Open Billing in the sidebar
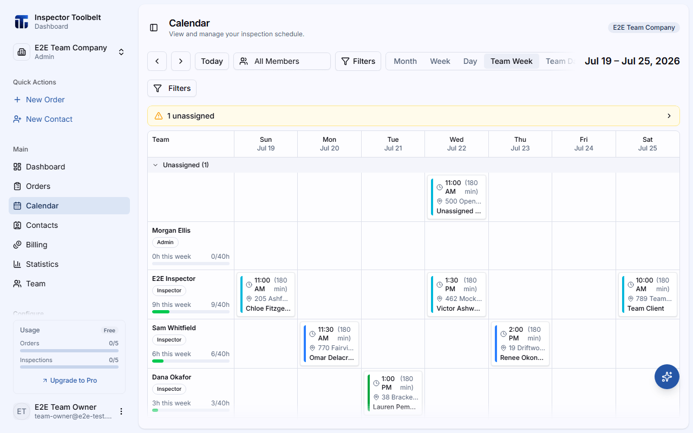This screenshot has width=693, height=433. 69,245
